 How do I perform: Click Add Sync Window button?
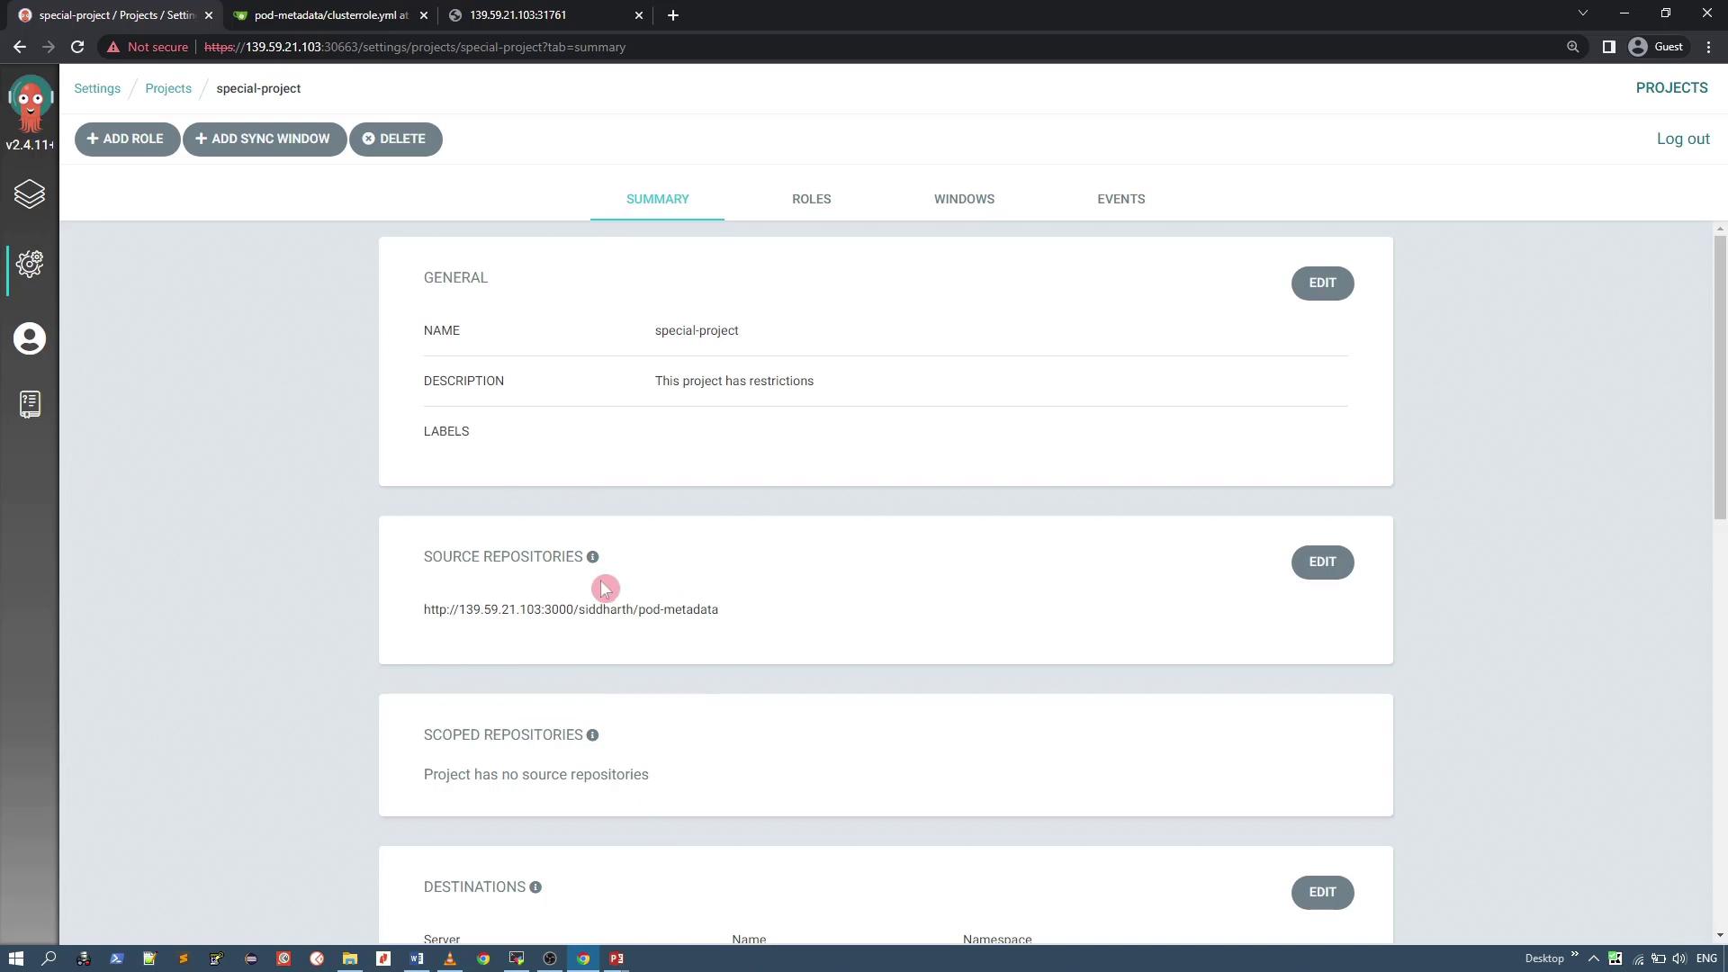[x=264, y=139]
